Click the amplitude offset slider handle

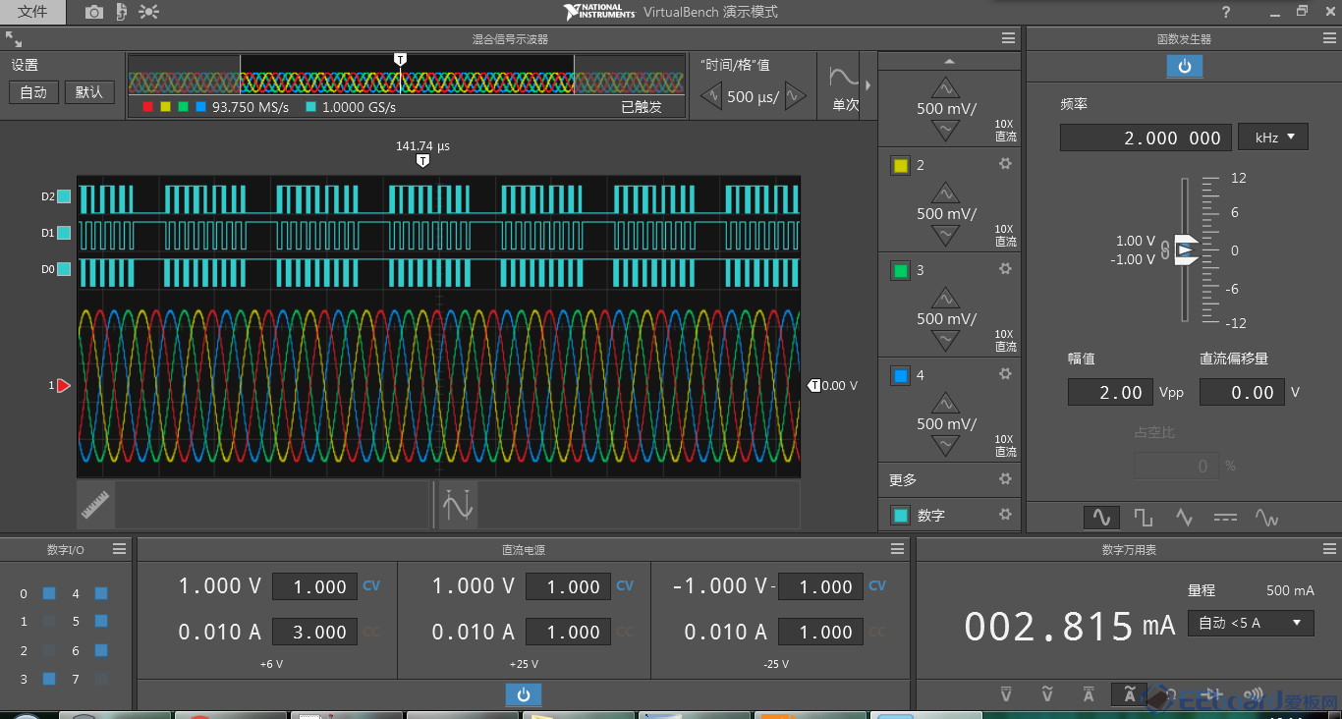(x=1187, y=250)
